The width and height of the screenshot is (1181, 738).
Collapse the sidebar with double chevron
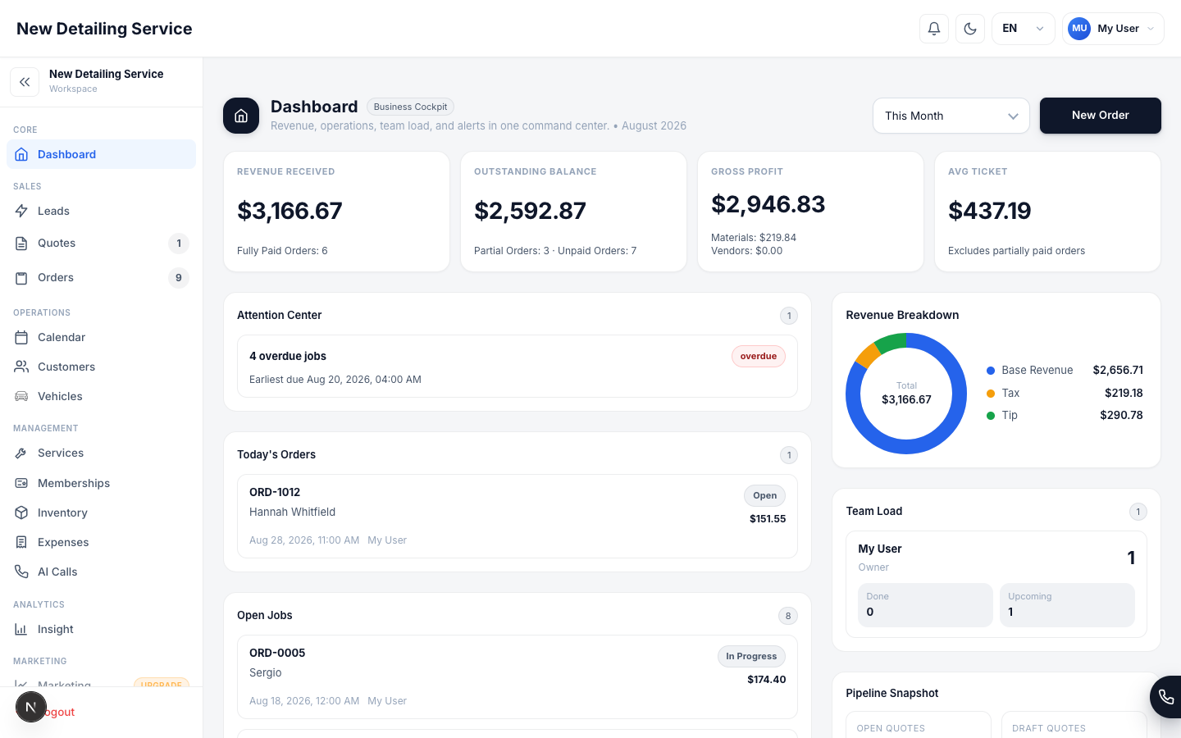pos(25,82)
